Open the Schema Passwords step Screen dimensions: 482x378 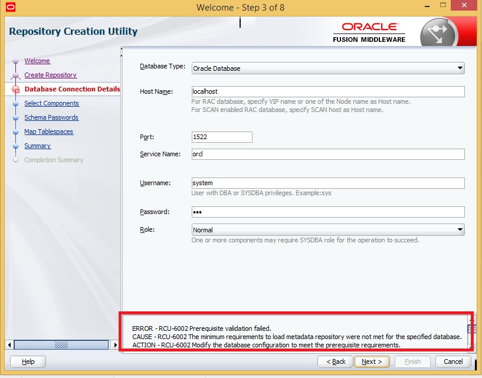pyautogui.click(x=51, y=117)
